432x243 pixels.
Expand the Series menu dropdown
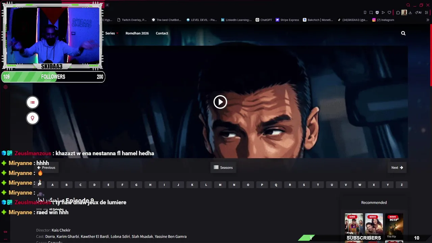112,33
